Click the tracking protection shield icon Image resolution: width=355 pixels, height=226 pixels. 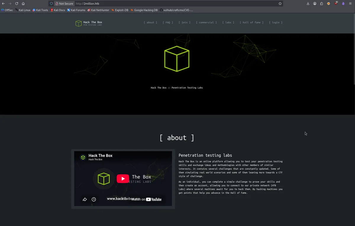pos(51,4)
